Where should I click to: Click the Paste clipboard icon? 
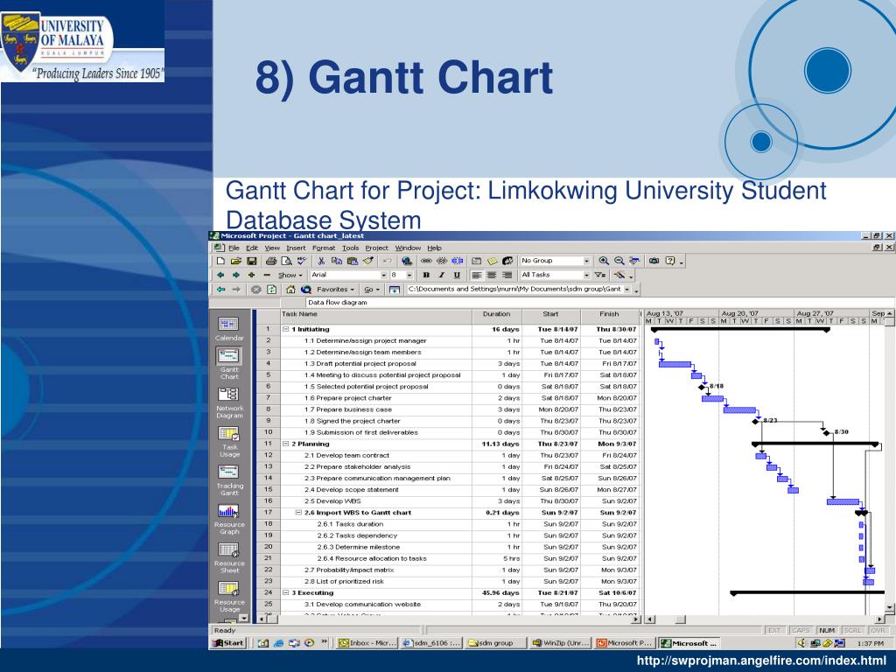click(352, 261)
